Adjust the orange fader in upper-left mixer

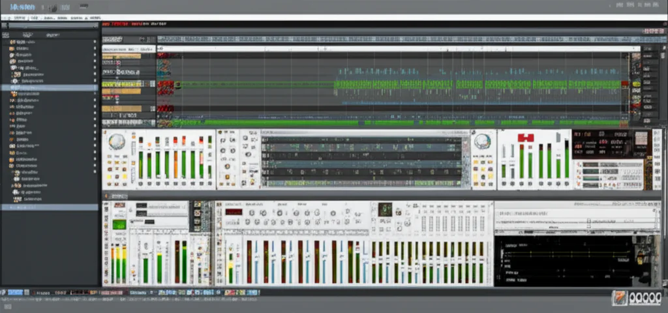click(175, 164)
